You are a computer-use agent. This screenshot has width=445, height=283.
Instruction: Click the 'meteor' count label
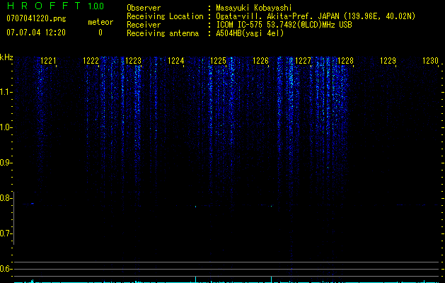pos(100,22)
